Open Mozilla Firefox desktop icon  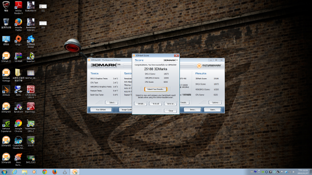point(19,24)
